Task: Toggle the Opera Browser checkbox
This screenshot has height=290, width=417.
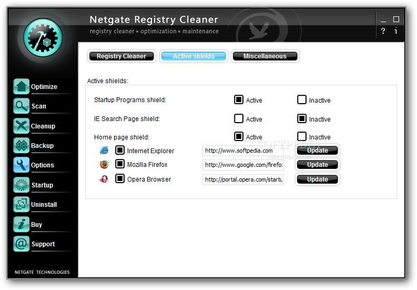Action: pyautogui.click(x=120, y=178)
